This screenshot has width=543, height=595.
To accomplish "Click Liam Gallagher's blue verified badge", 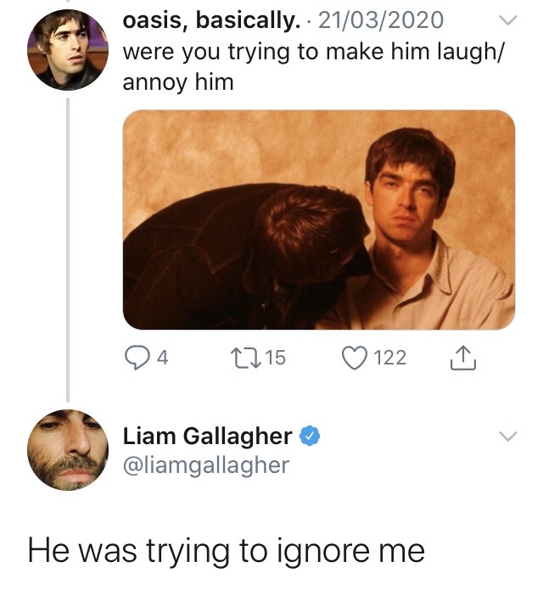I will 311,436.
